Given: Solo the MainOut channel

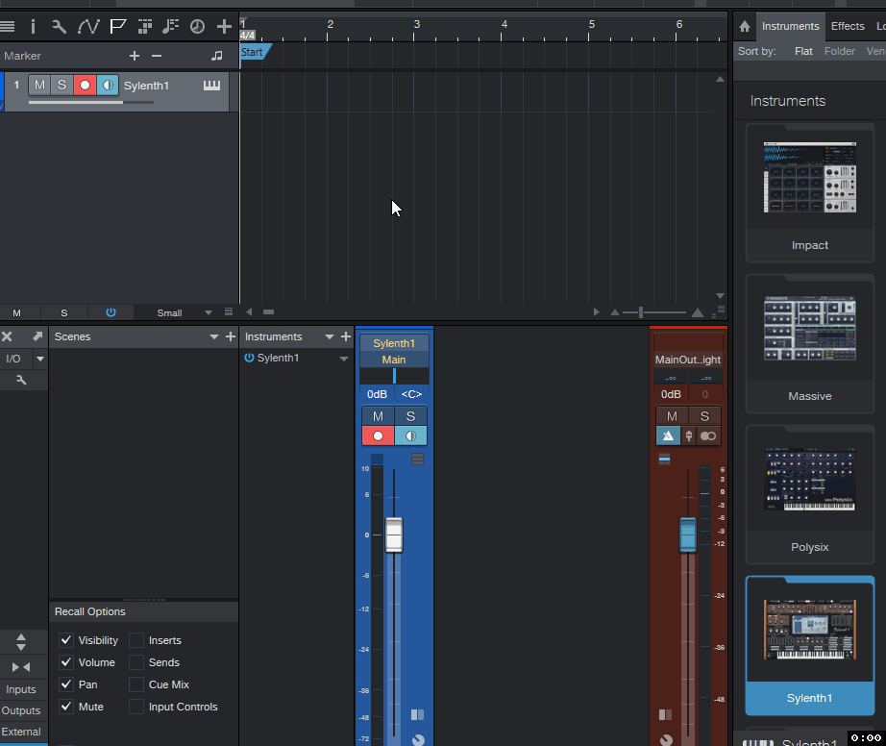Looking at the screenshot, I should pyautogui.click(x=704, y=416).
